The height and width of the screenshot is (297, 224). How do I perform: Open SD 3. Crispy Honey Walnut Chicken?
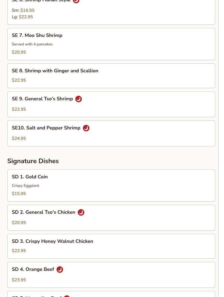point(52,241)
